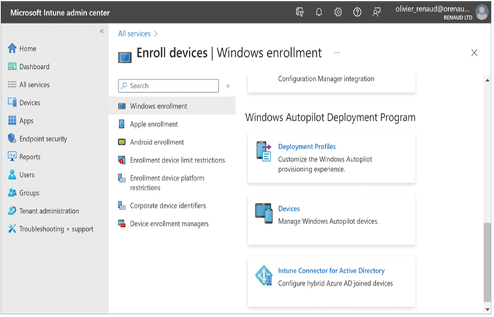494x317 pixels.
Task: Click the All services list icon
Action: 12,84
